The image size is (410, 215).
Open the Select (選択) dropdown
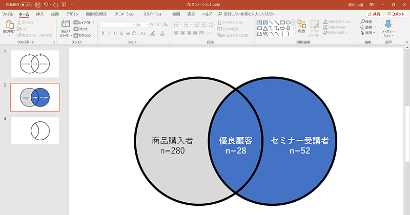pyautogui.click(x=368, y=33)
